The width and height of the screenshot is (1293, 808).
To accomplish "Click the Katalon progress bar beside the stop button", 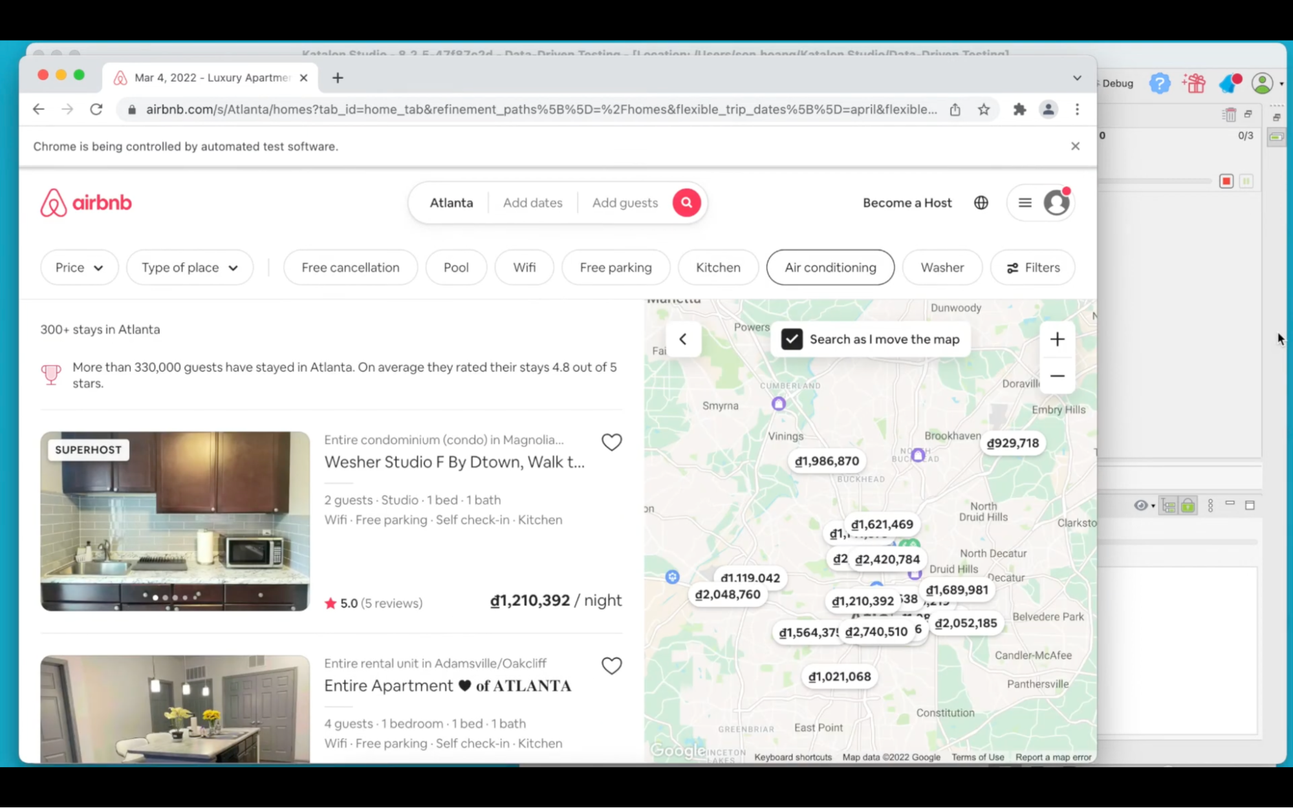I will click(x=1156, y=182).
